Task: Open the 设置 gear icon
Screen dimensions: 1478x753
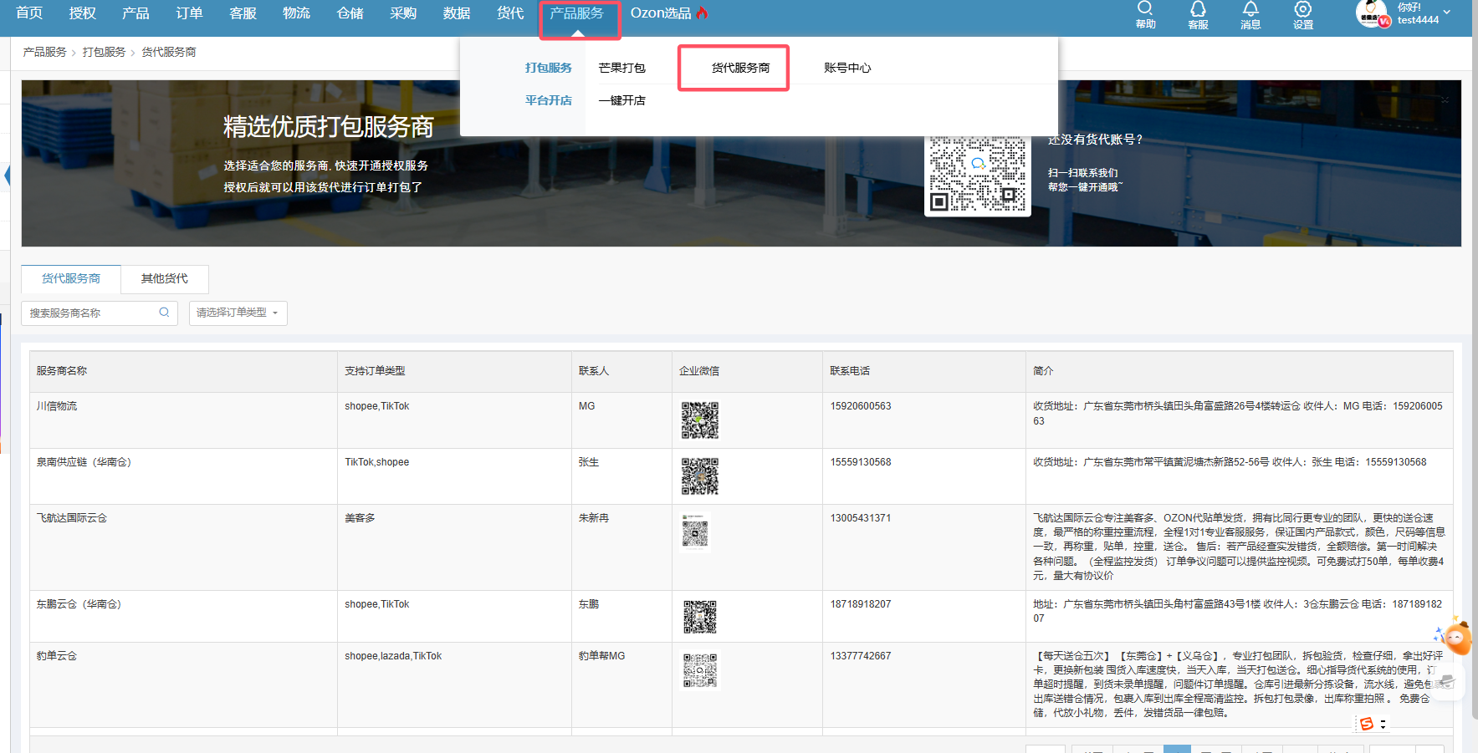Action: coord(1302,8)
